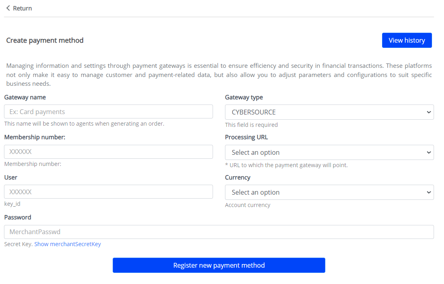Screen dimensions: 444x284
Task: Focus the Gateway name input field
Action: (108, 112)
